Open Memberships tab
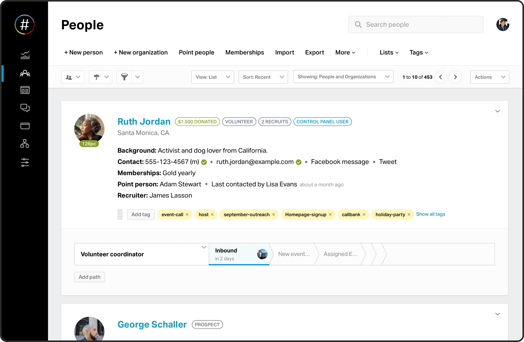This screenshot has width=524, height=342. [245, 52]
